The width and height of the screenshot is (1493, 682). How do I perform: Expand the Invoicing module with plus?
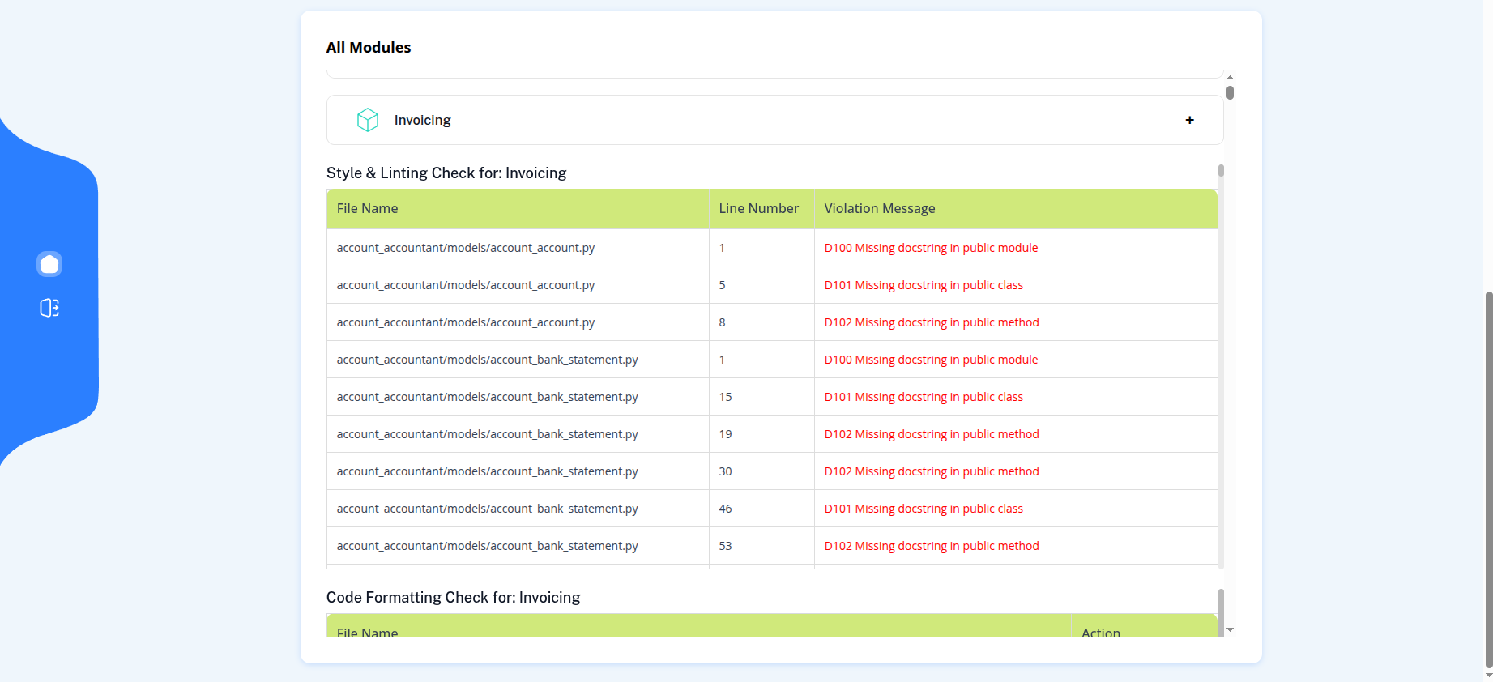(1189, 120)
